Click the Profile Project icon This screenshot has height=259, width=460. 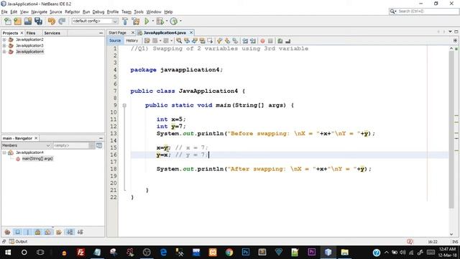coord(174,21)
